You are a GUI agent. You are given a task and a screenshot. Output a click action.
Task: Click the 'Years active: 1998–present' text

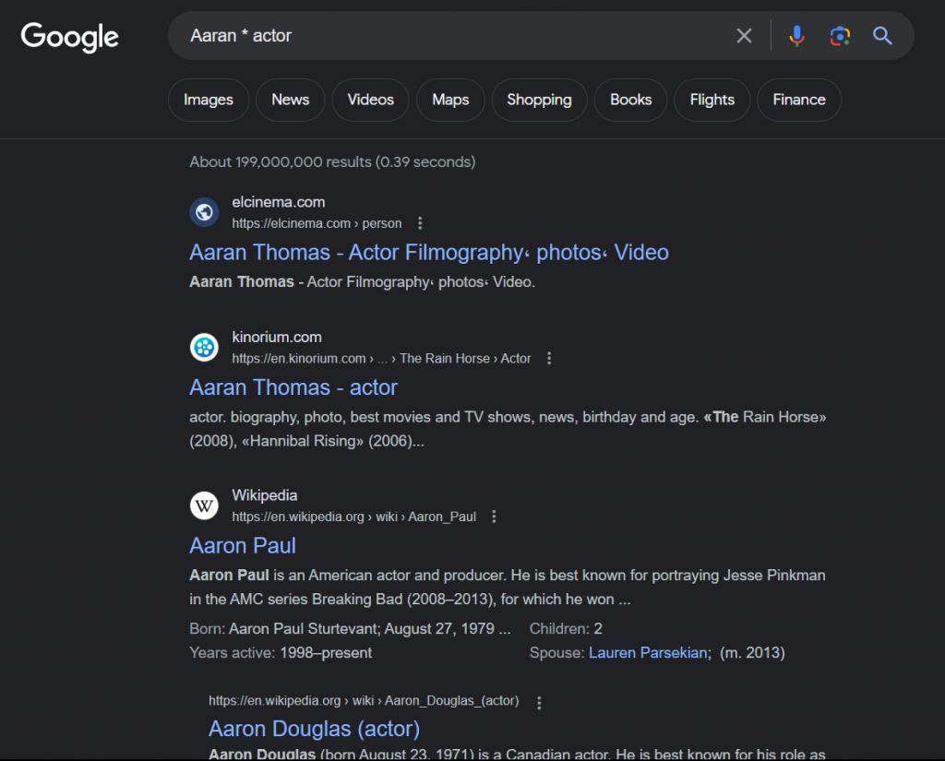point(281,653)
